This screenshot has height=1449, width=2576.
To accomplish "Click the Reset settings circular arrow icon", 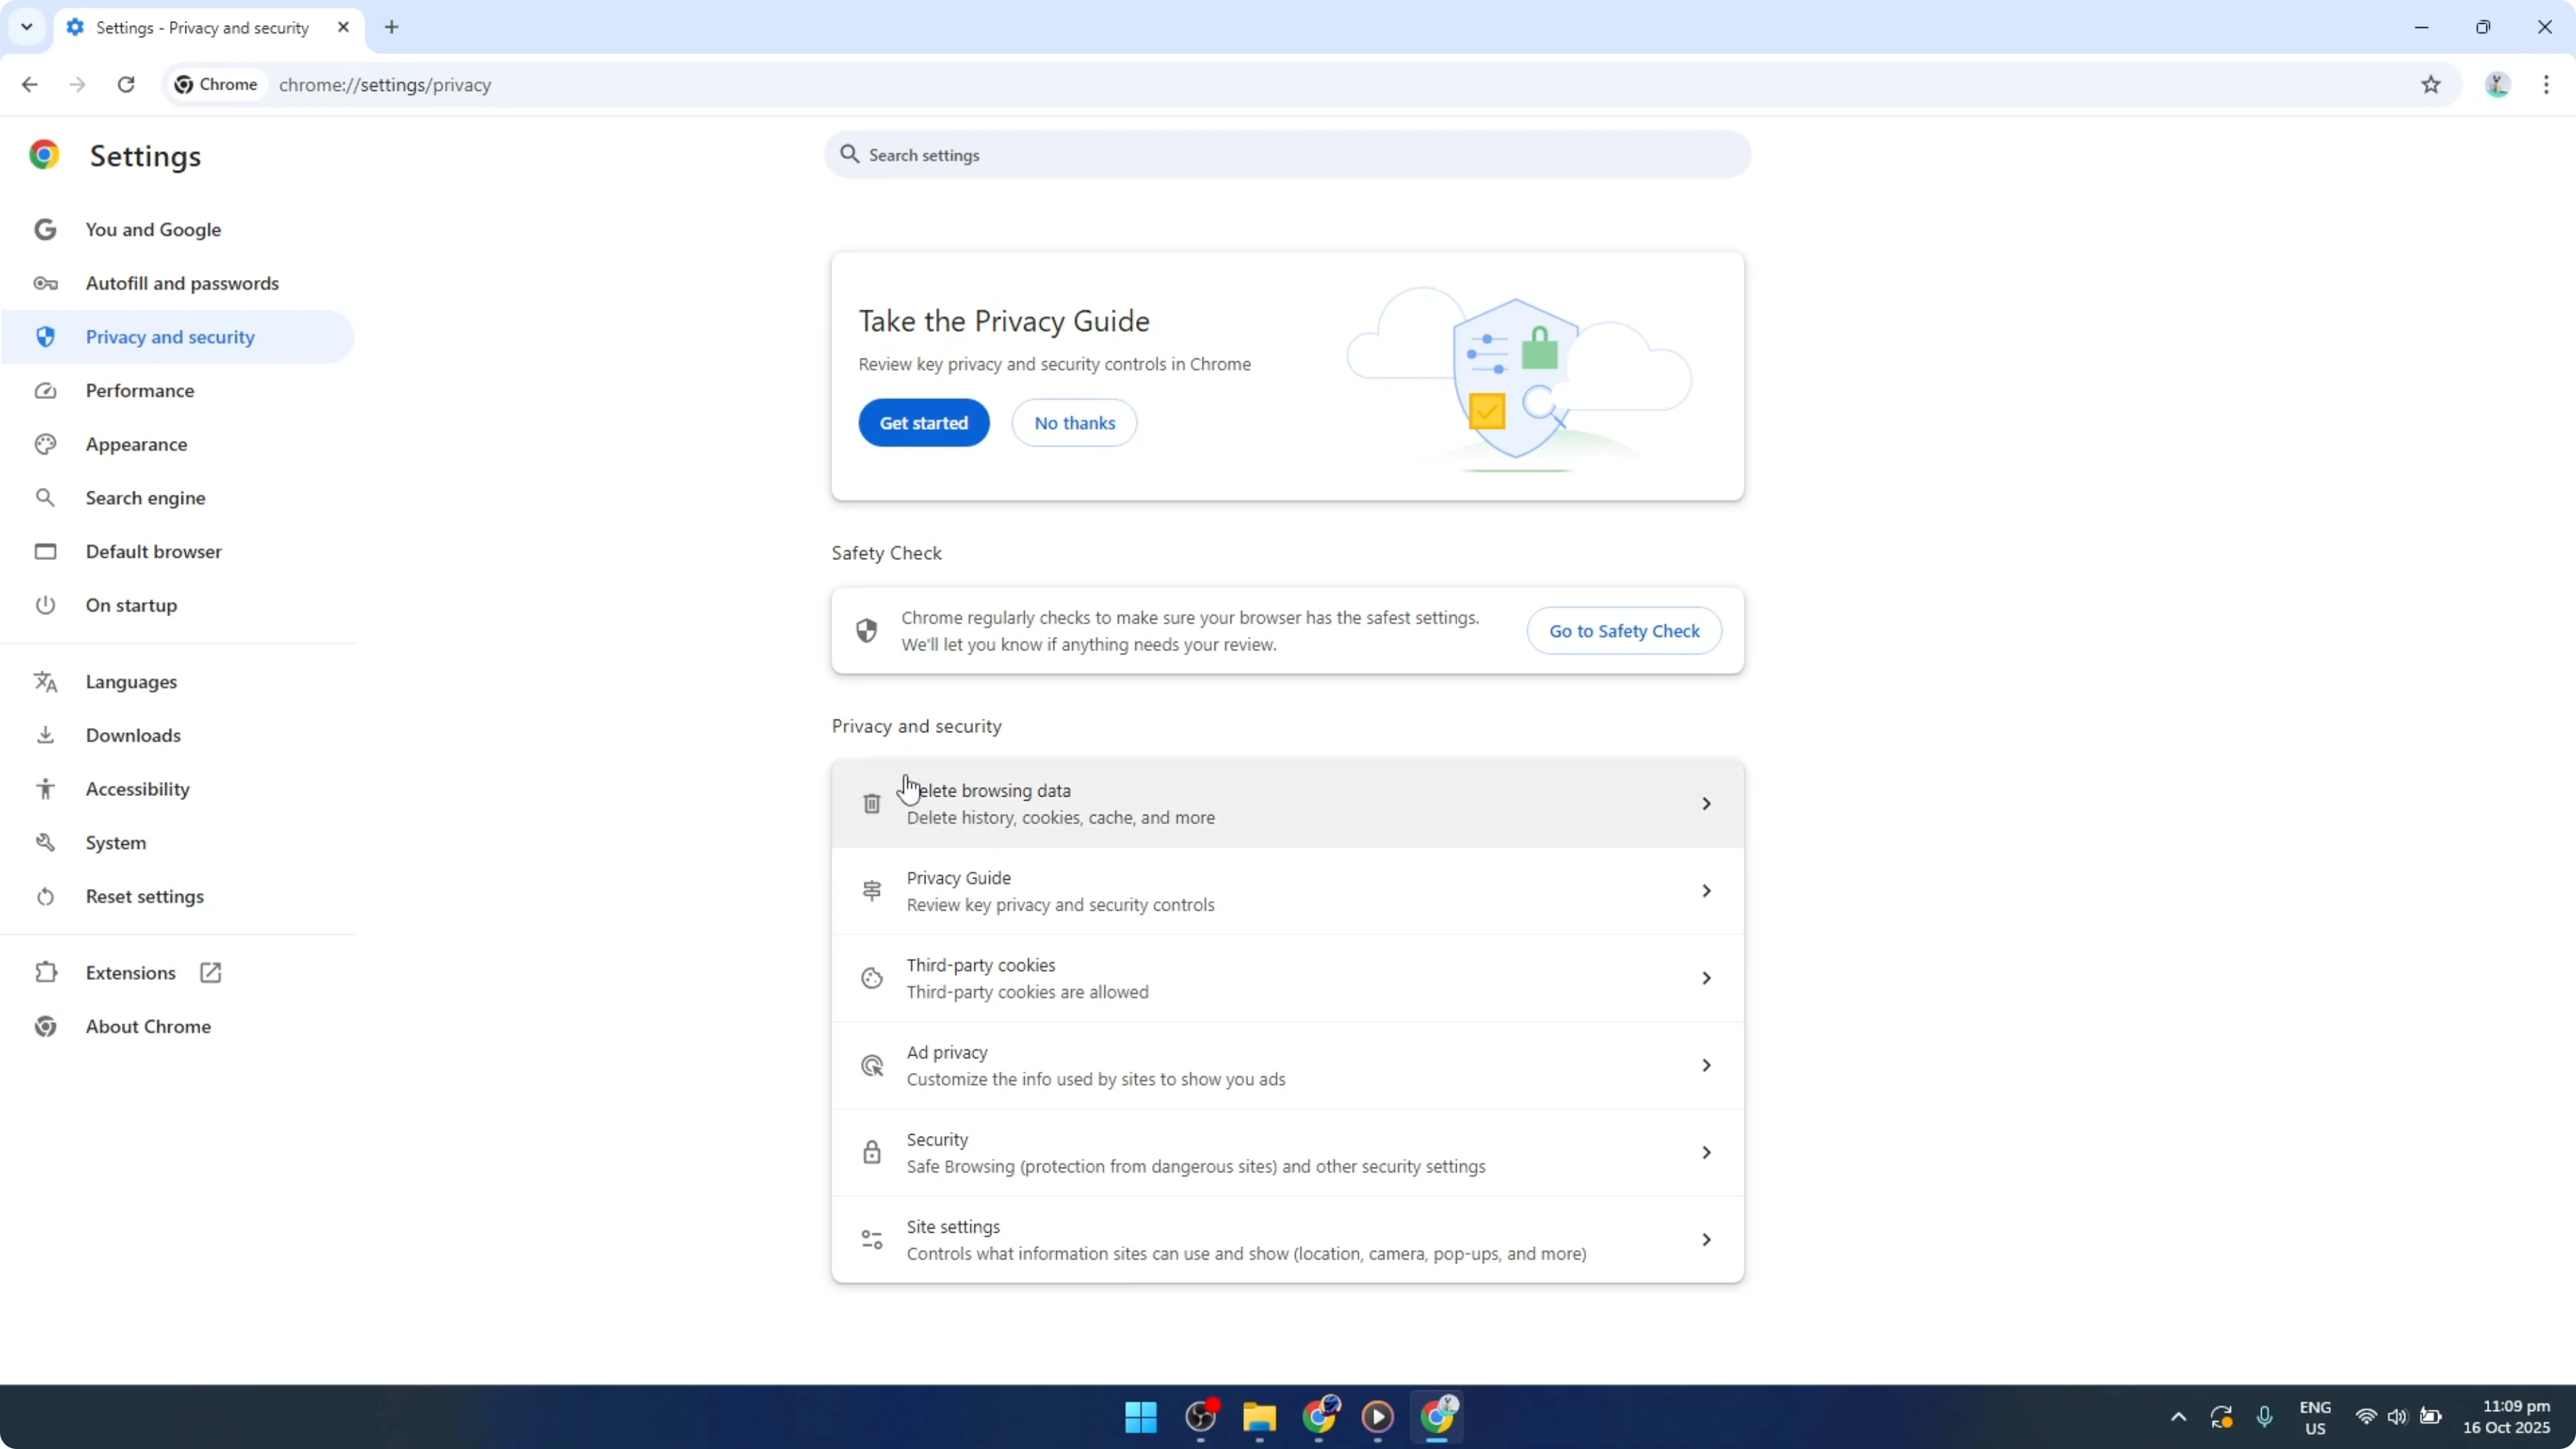I will [x=45, y=897].
